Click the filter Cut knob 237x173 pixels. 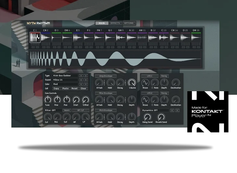tap(47, 117)
